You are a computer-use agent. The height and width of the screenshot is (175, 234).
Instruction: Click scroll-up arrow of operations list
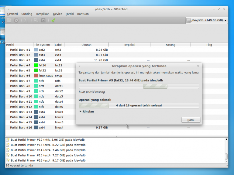(226, 139)
